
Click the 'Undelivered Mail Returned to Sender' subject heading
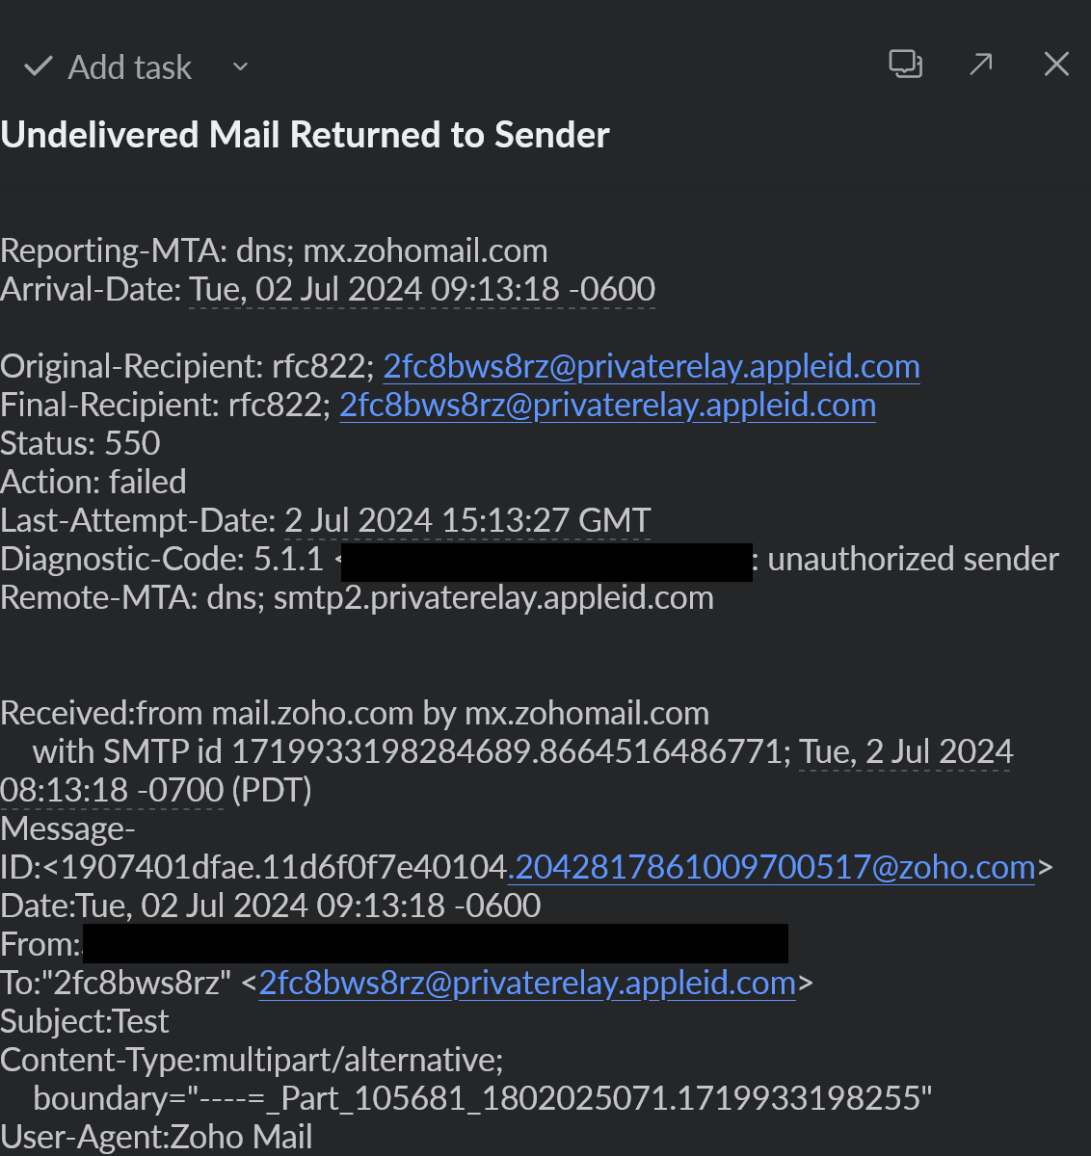tap(305, 135)
